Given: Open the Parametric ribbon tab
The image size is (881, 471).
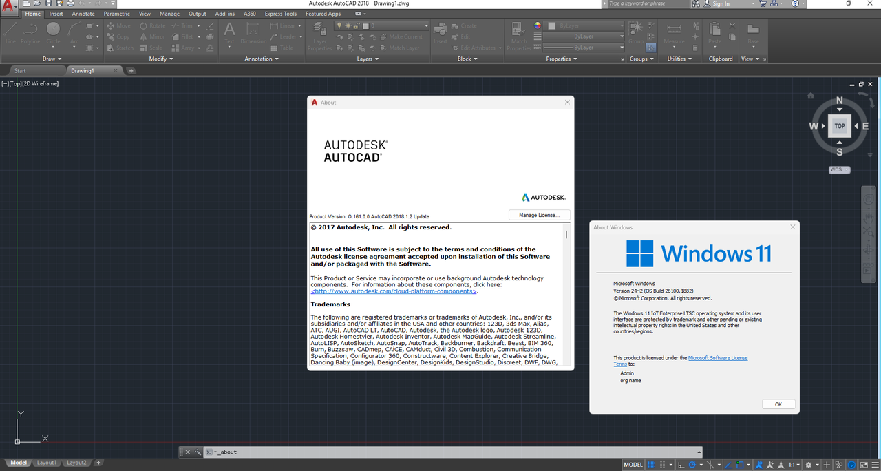Looking at the screenshot, I should [x=117, y=14].
